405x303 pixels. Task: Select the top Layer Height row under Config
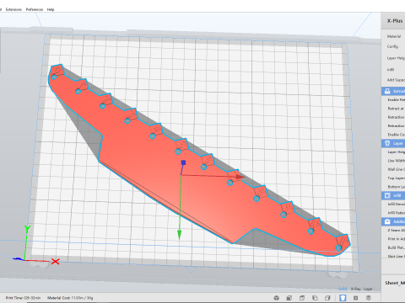click(396, 58)
